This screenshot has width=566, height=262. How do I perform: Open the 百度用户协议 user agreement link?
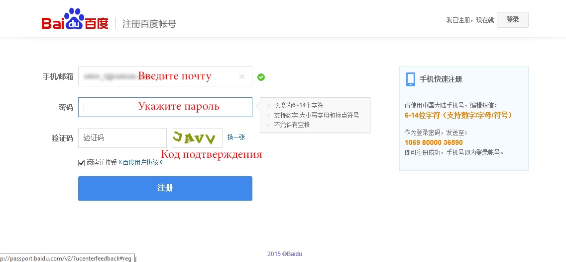[x=141, y=163]
